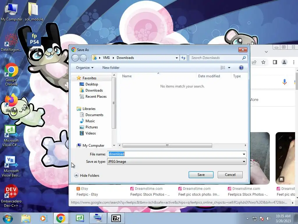Click the Save button

(201, 175)
